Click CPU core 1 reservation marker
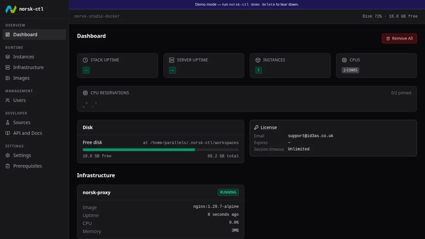425x239 pixels. tap(93, 107)
